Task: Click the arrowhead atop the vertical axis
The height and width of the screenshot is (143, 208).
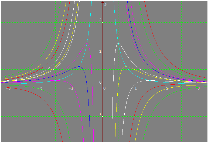Action: 103,2
